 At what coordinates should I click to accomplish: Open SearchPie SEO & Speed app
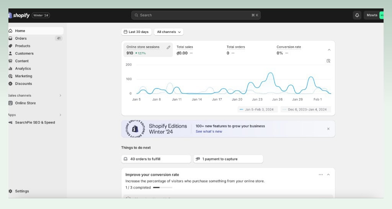[36, 122]
